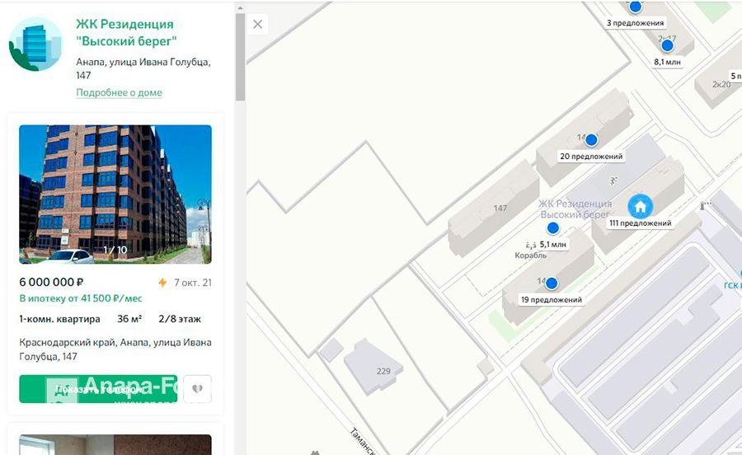Click the "111 предложений" map label

[641, 223]
